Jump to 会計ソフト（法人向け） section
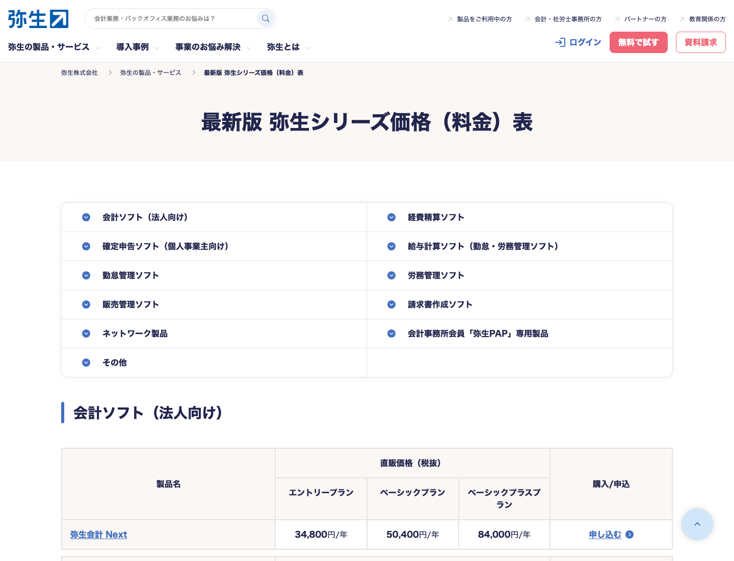Image resolution: width=734 pixels, height=561 pixels. [214, 217]
